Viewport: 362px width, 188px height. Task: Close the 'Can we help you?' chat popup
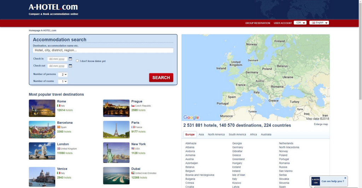pyautogui.click(x=345, y=178)
